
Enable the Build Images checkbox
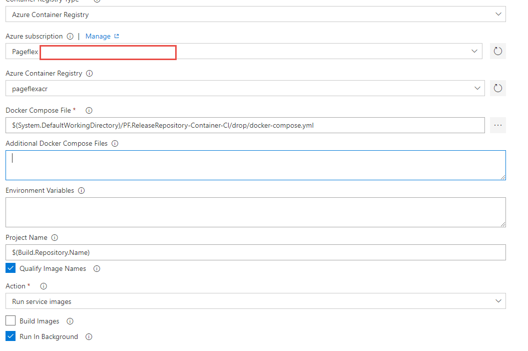[x=11, y=320]
